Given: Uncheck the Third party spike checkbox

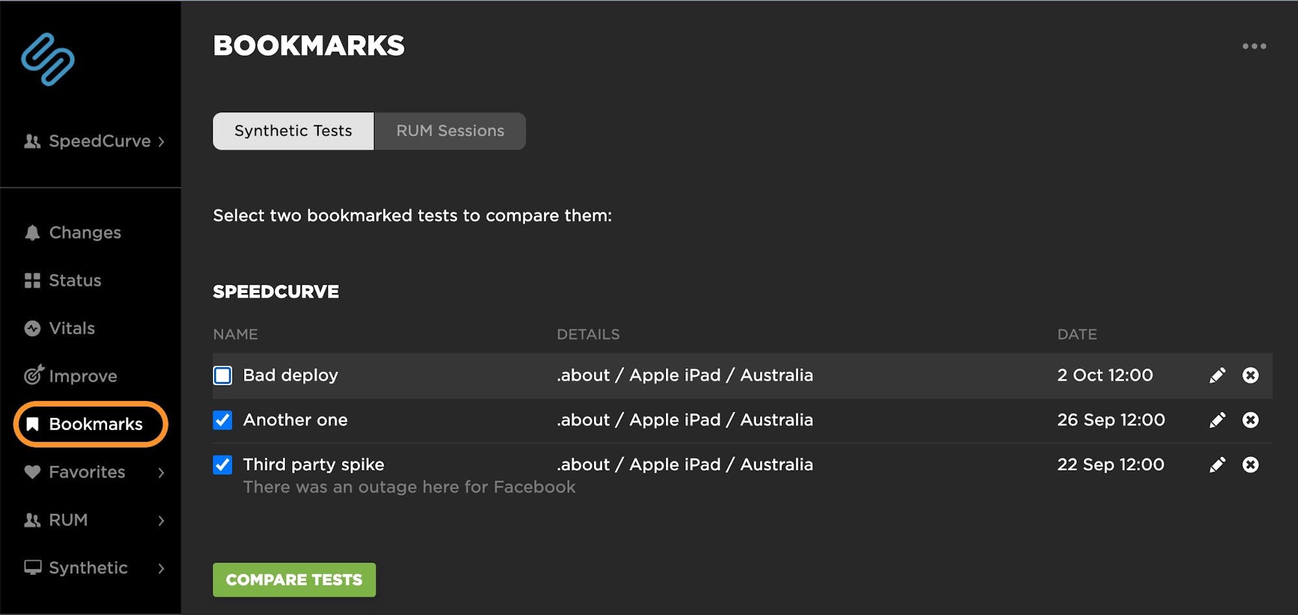Looking at the screenshot, I should (x=223, y=465).
